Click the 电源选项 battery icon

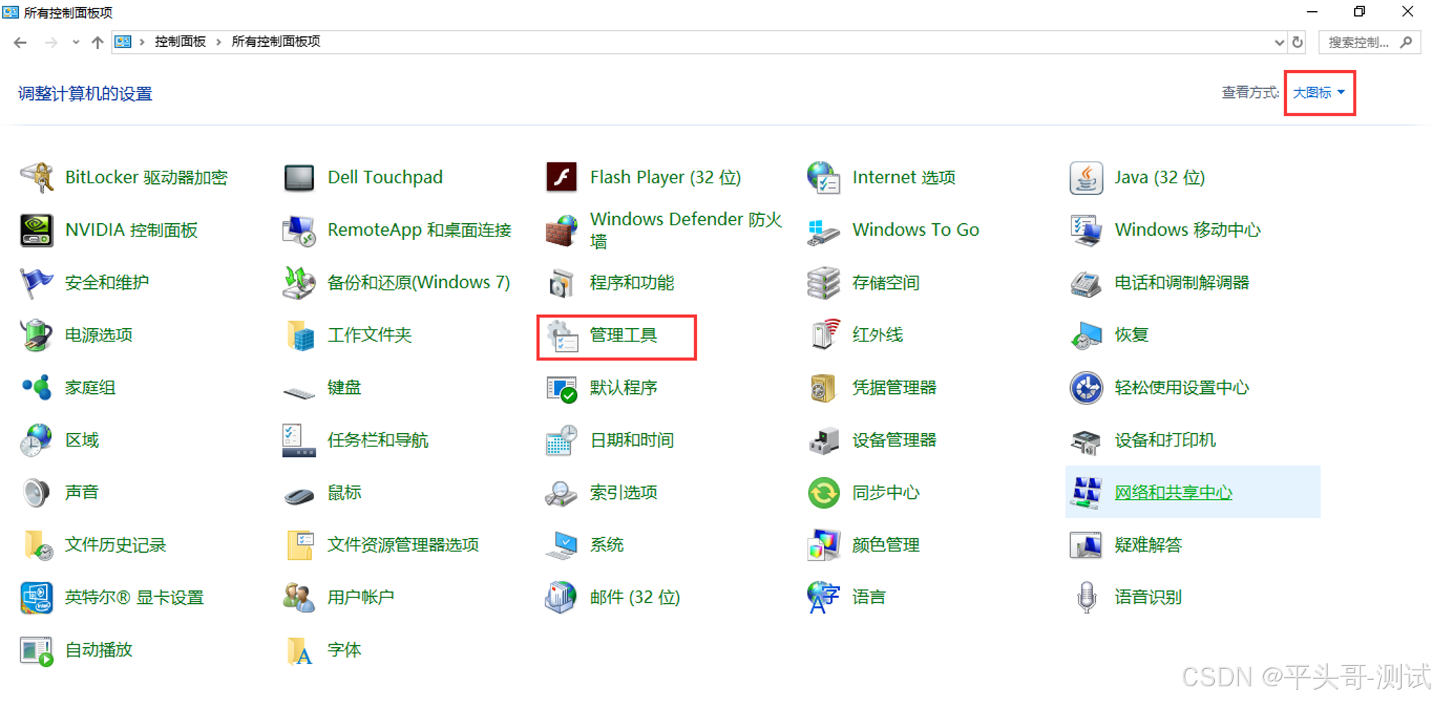[x=36, y=335]
